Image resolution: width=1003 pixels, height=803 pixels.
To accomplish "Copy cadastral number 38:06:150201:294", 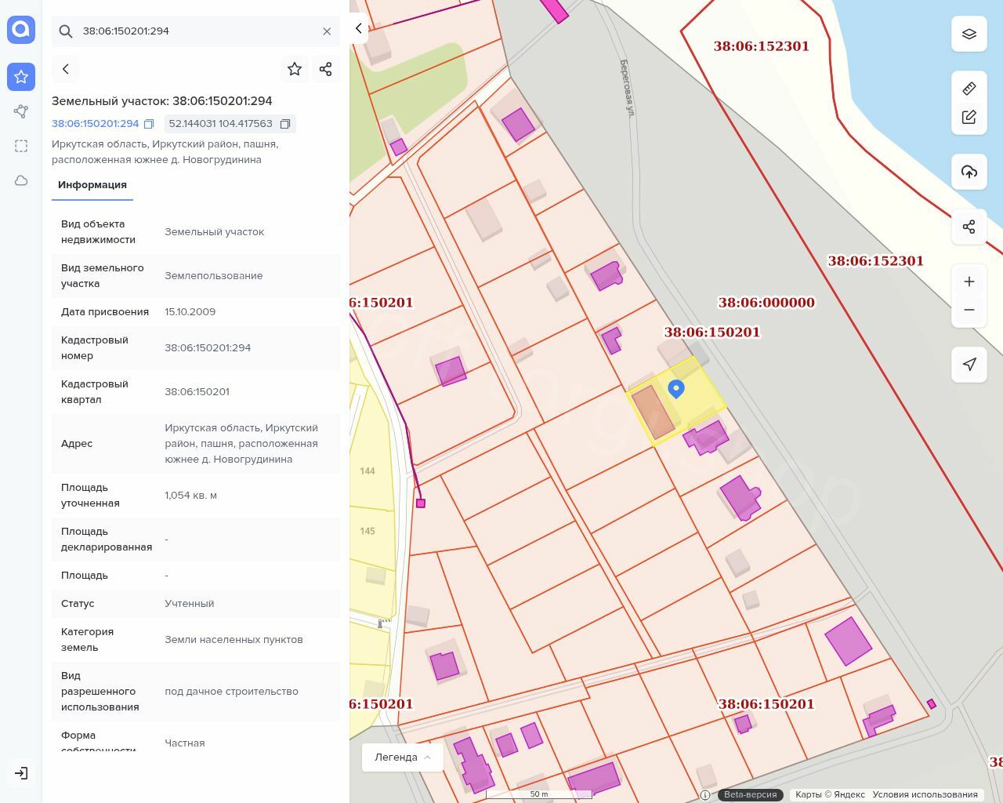I will 149,124.
